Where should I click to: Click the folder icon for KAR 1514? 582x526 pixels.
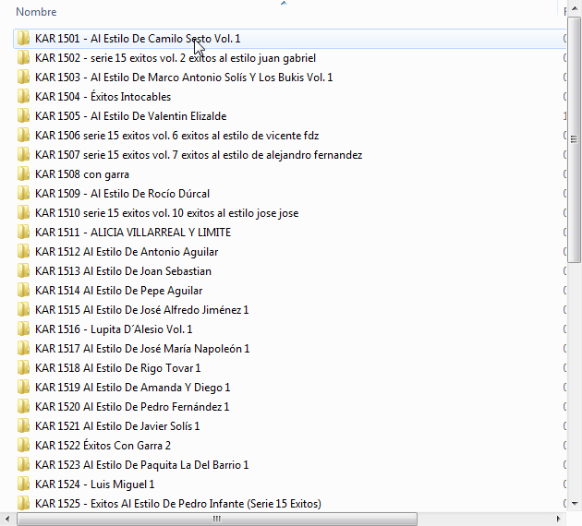coord(23,290)
